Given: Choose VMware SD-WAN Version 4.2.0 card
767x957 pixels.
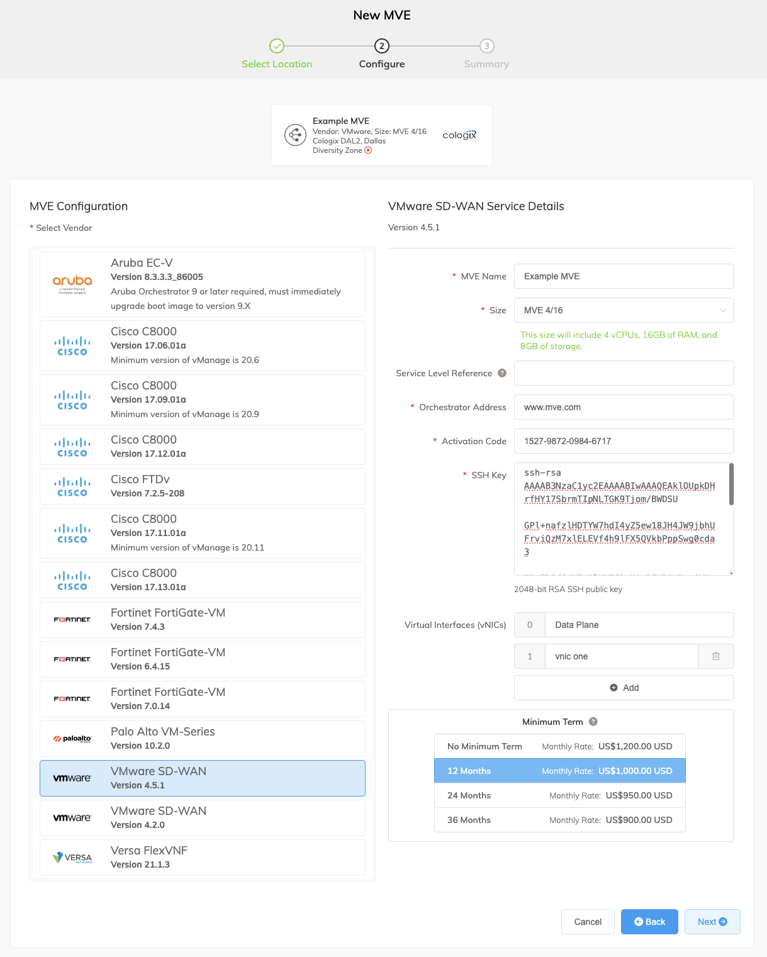Looking at the screenshot, I should pyautogui.click(x=203, y=818).
